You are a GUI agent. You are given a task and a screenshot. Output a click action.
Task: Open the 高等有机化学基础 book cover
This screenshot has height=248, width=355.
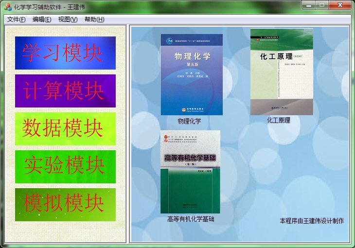[x=190, y=172]
